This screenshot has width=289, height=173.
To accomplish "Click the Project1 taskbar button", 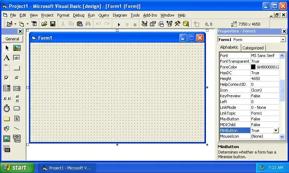I will click(67, 168).
